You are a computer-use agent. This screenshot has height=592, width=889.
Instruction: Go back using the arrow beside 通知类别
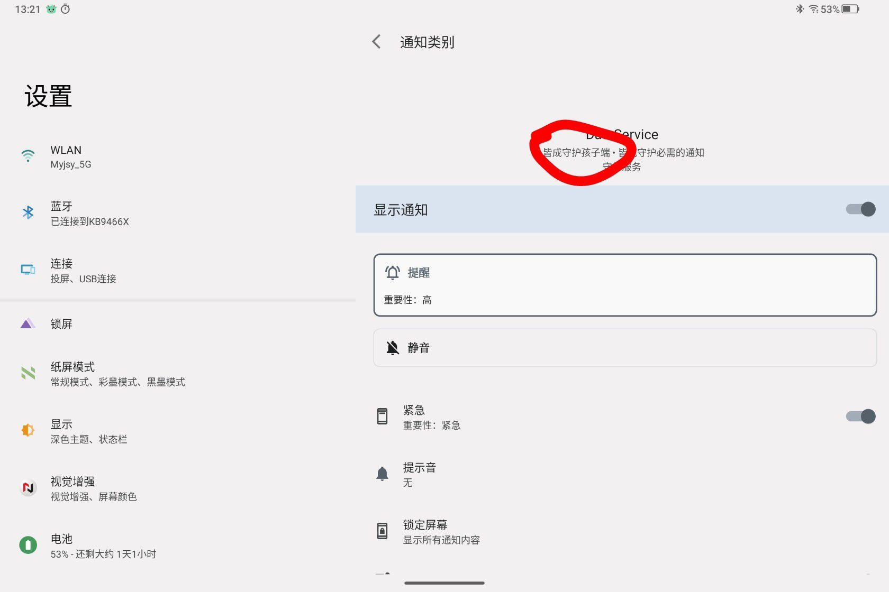point(376,42)
